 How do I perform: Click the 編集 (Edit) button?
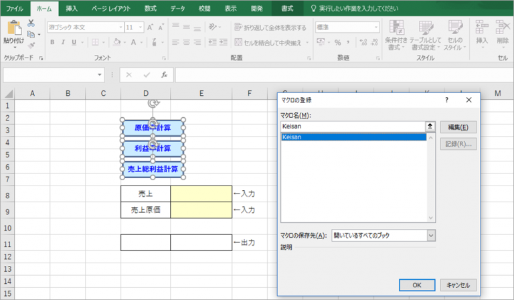click(x=457, y=127)
